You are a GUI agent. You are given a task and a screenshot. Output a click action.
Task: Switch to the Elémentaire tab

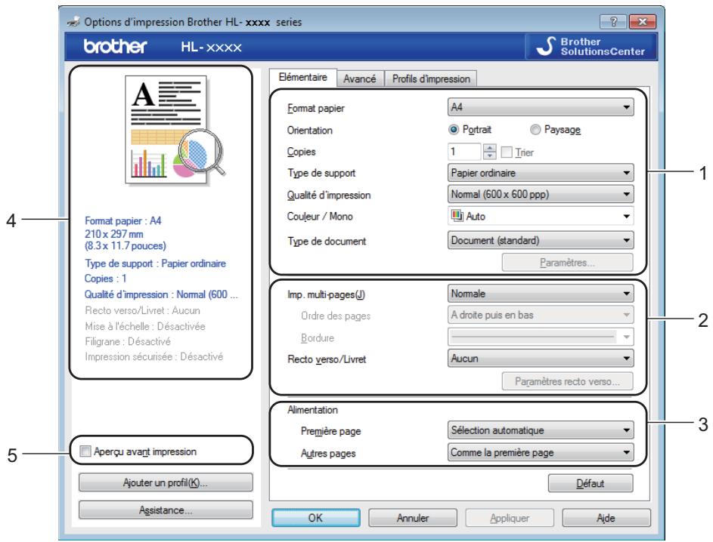(x=303, y=77)
